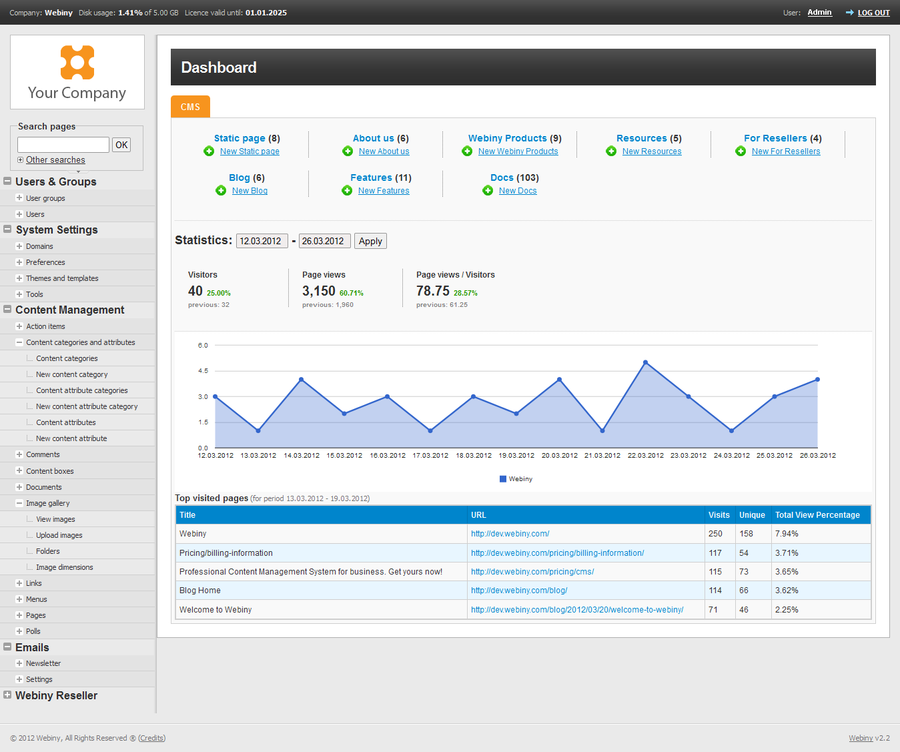
Task: Expand Other searches options
Action: tap(21, 160)
